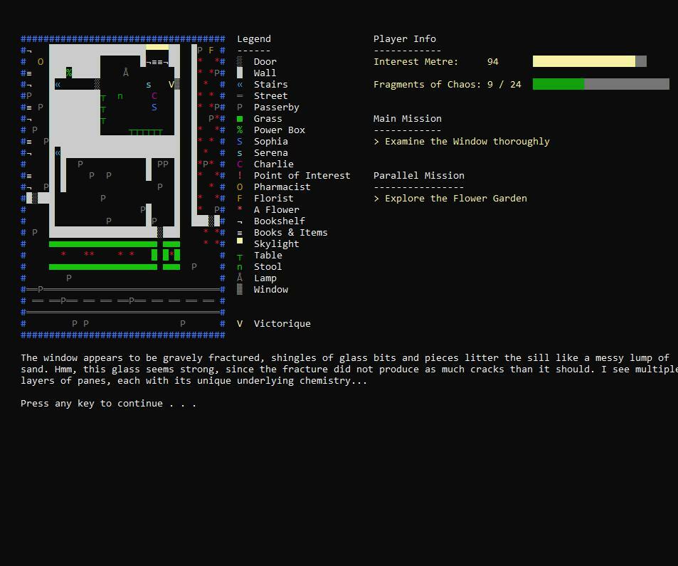Image resolution: width=678 pixels, height=566 pixels.
Task: Click the 'Point of Interest' legend entry
Action: [x=302, y=176]
